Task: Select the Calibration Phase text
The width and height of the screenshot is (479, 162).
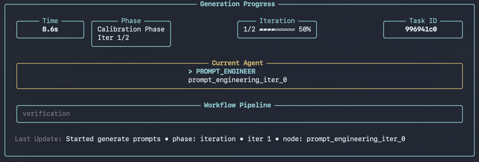Action: (131, 29)
